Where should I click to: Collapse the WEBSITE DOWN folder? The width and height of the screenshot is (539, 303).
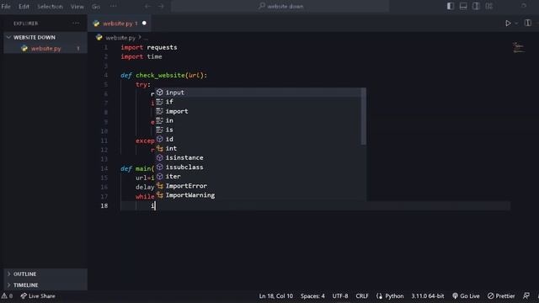[x=45, y=37]
